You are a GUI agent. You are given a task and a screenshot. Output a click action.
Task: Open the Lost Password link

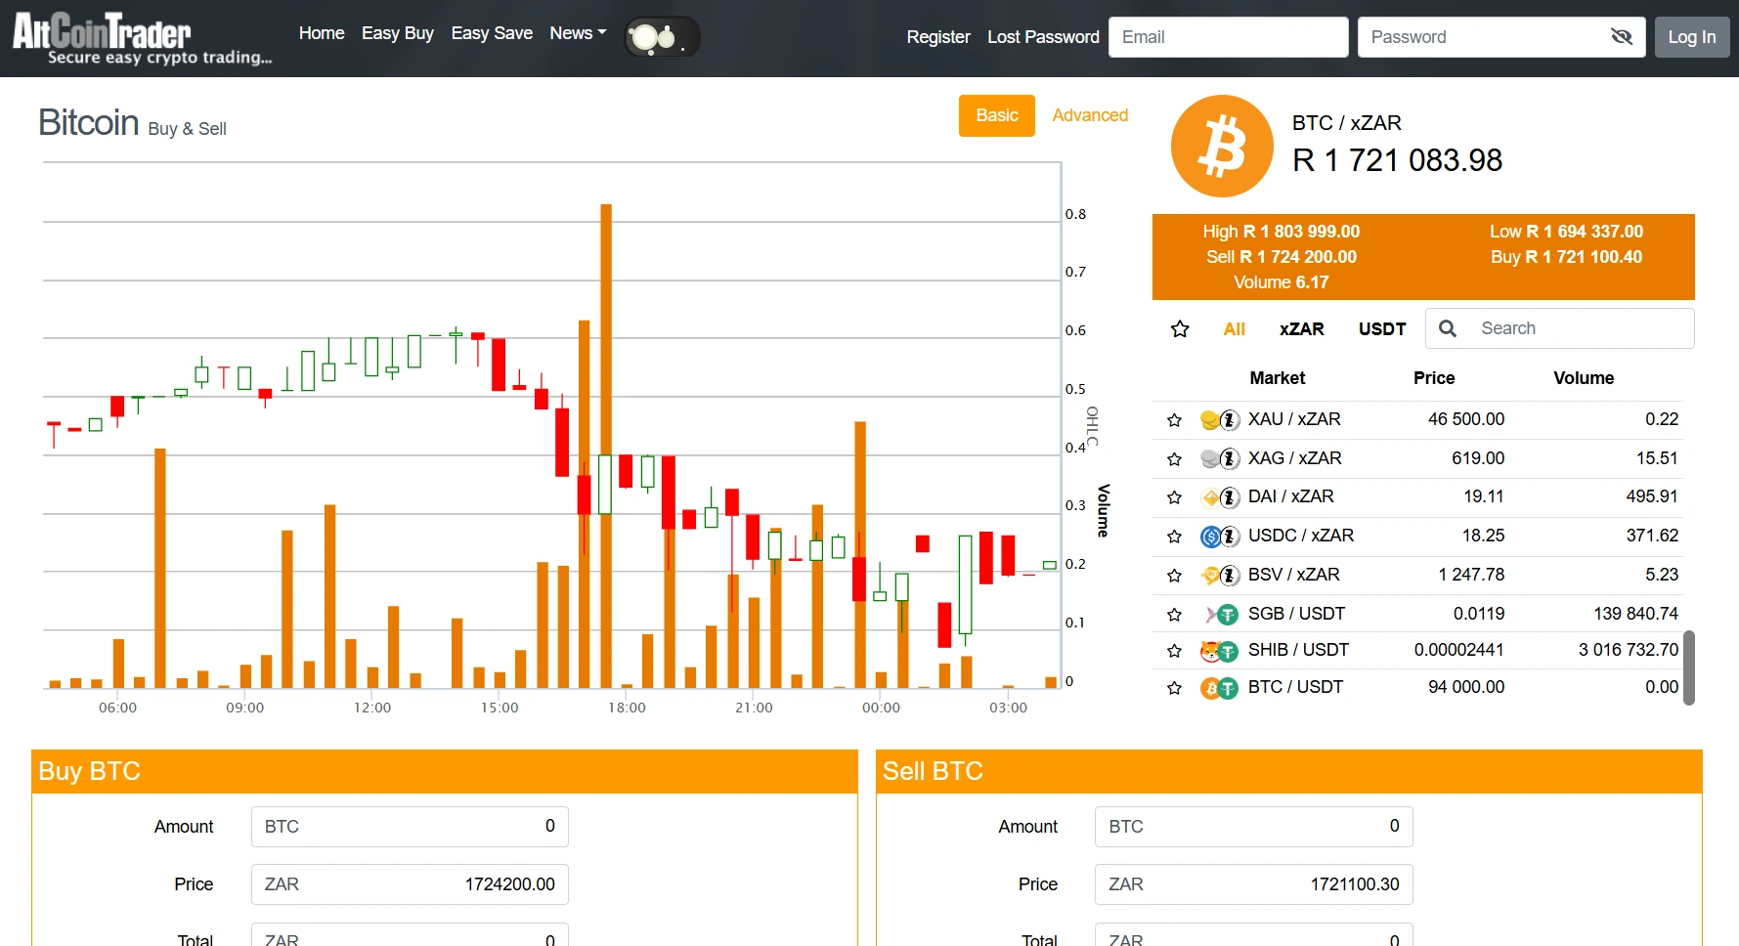1042,37
